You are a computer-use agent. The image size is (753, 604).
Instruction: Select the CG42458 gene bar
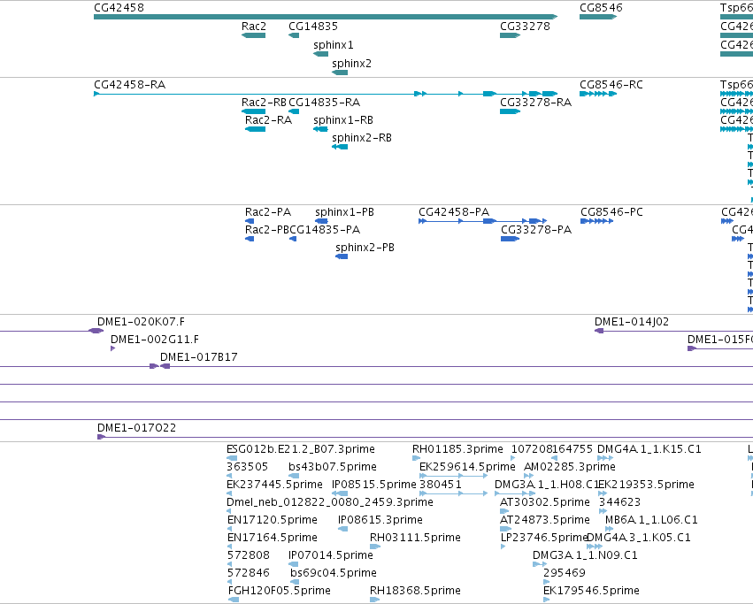click(x=326, y=17)
